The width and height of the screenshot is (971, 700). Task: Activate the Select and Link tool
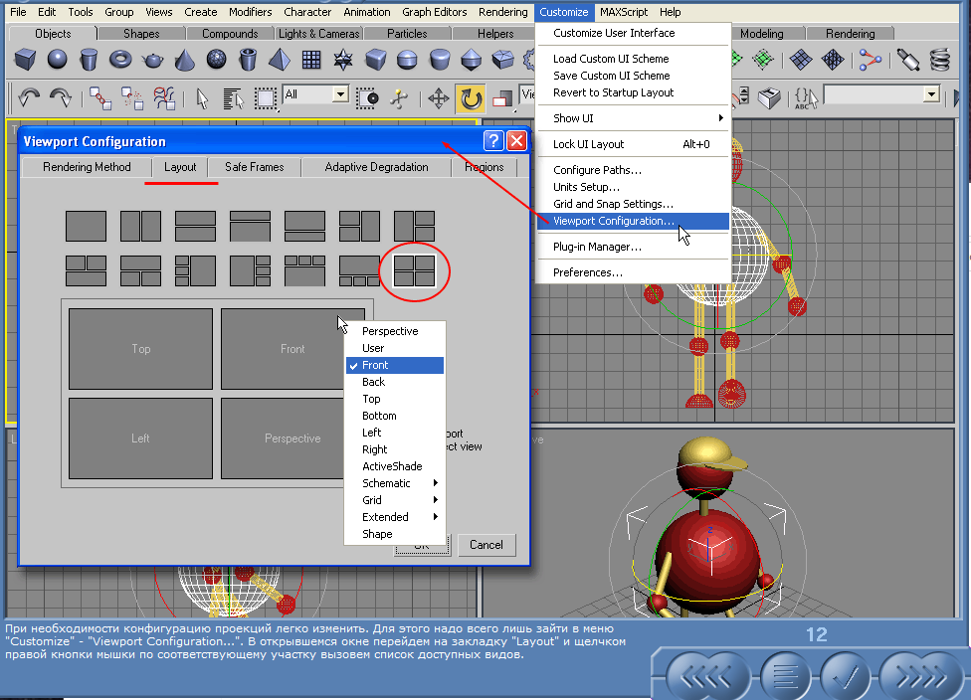coord(100,97)
